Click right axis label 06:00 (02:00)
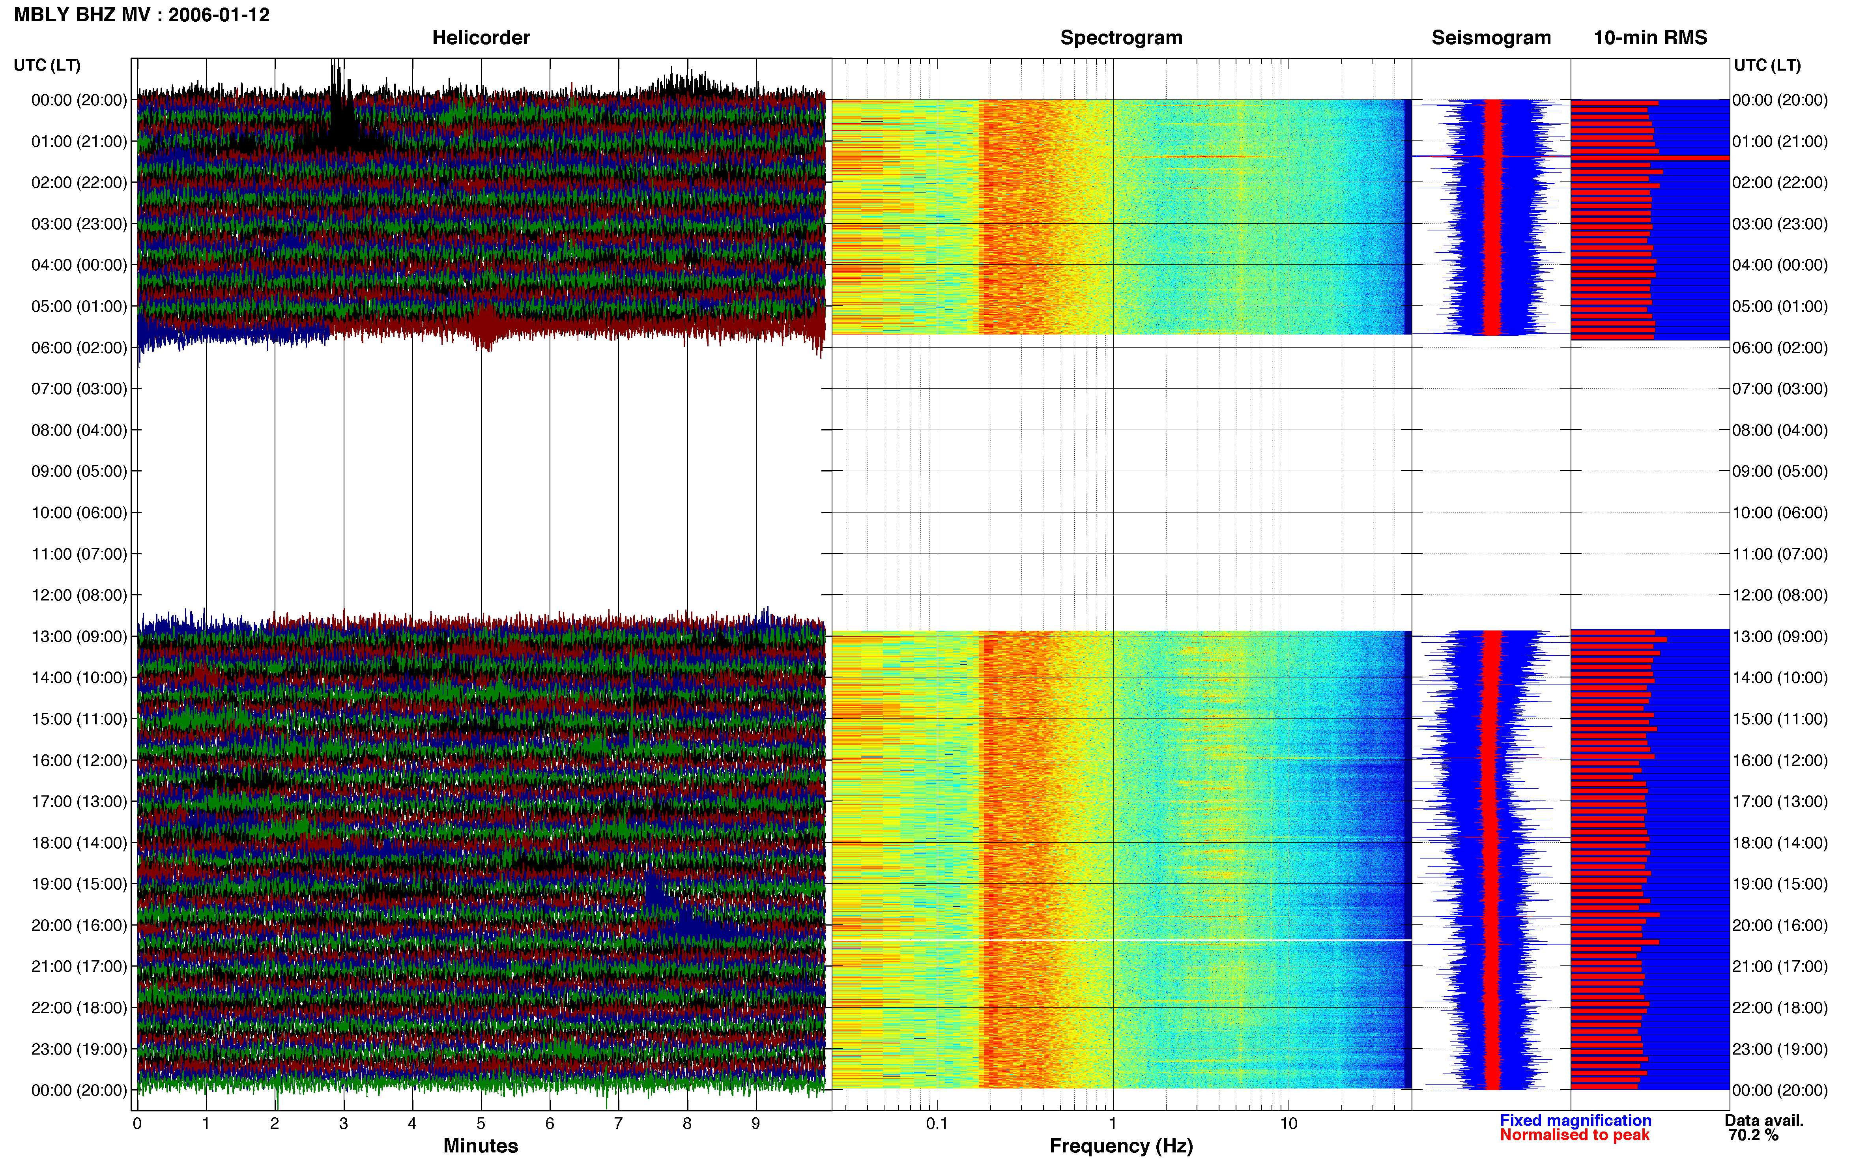Image resolution: width=1870 pixels, height=1169 pixels. click(1780, 347)
